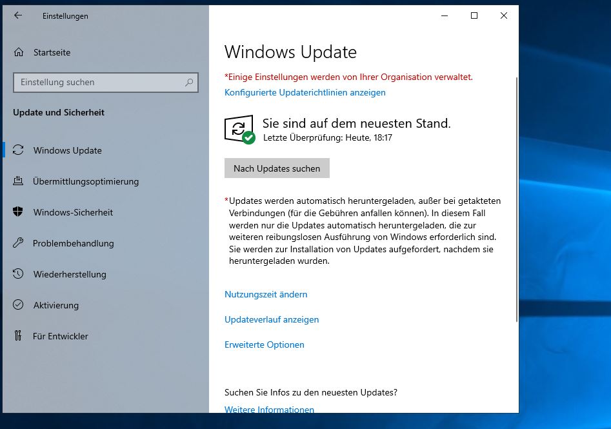Click Nutzungszeit ändern link
This screenshot has width=611, height=429.
[266, 294]
